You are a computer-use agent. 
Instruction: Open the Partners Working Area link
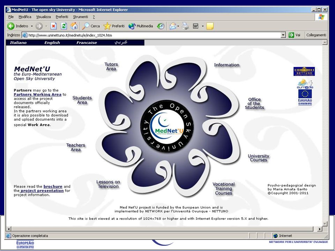click(x=38, y=94)
